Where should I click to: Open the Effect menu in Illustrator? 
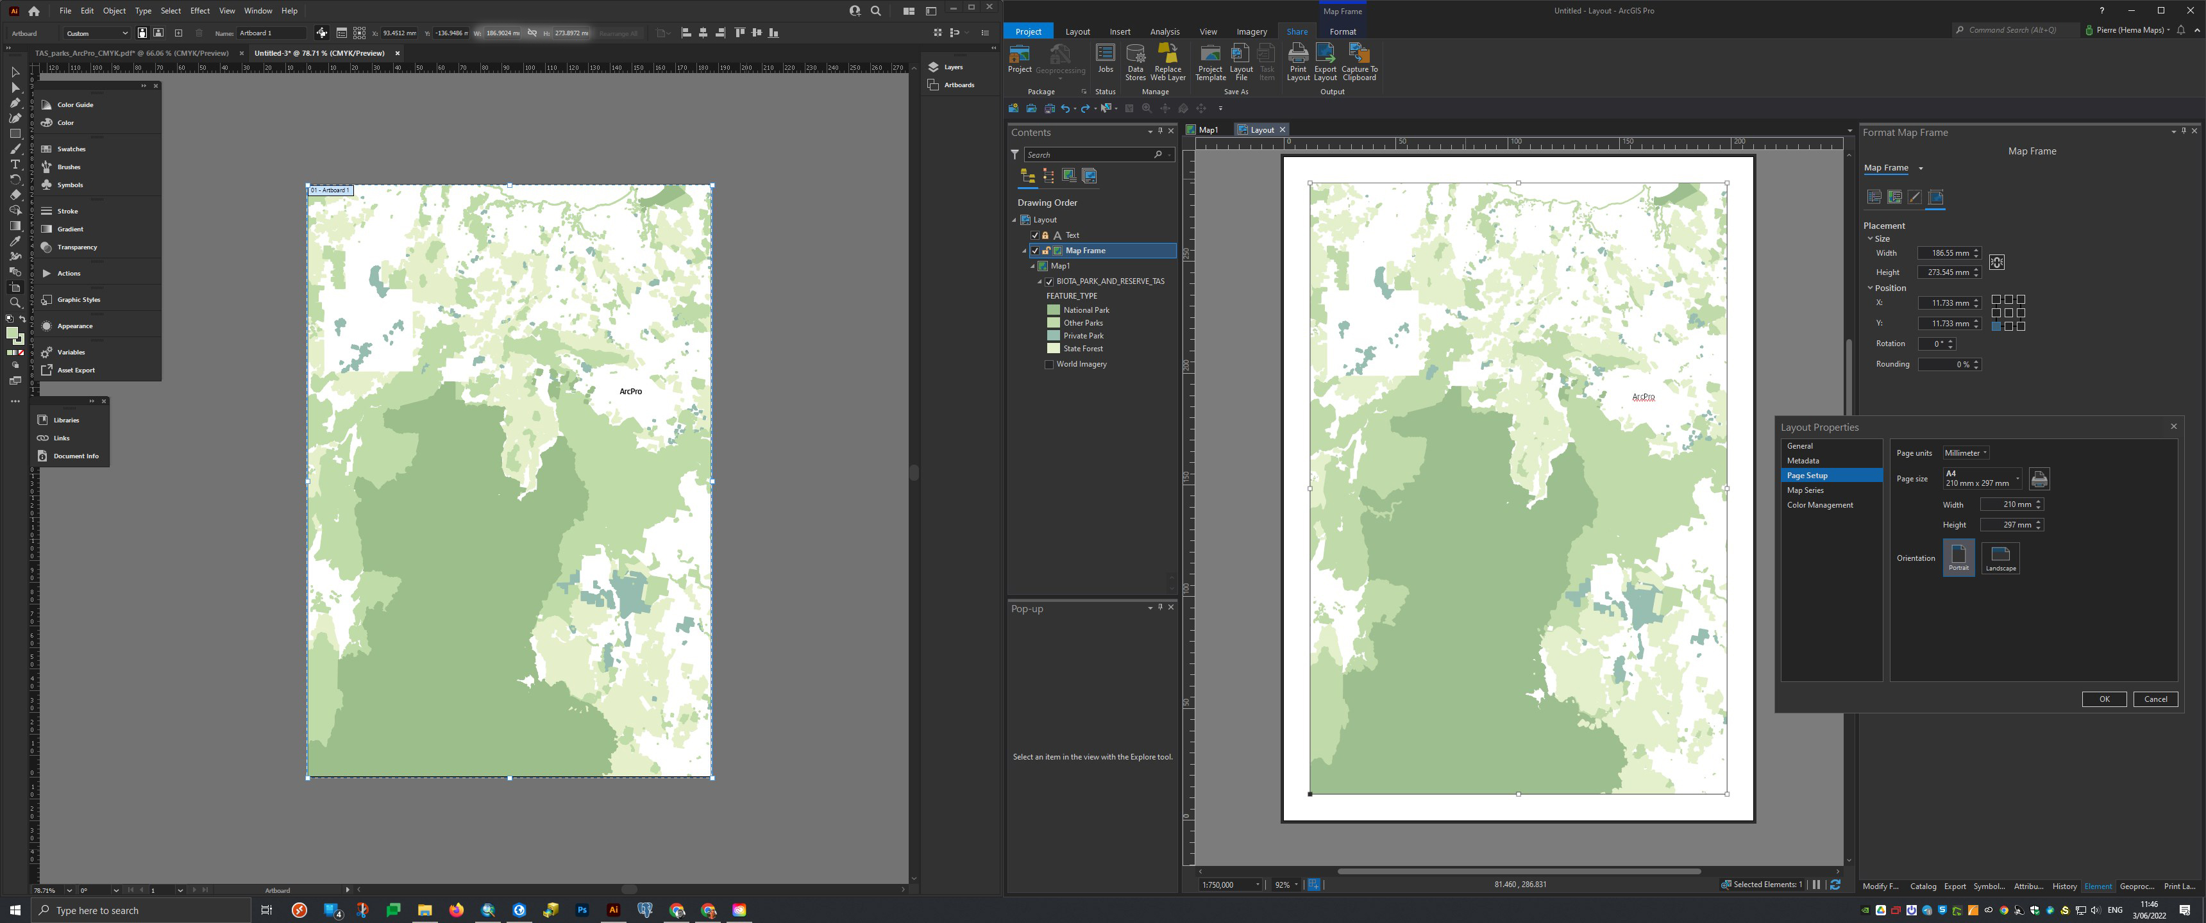coord(199,11)
